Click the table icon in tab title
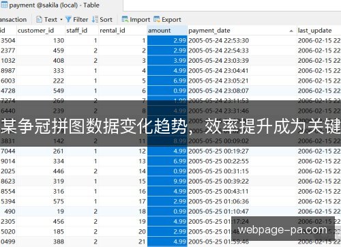This screenshot has width=341, height=247. pyautogui.click(x=4, y=5)
